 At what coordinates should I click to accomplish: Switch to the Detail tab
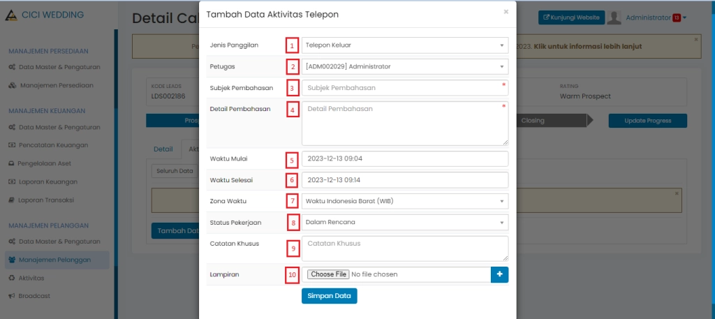[x=163, y=149]
